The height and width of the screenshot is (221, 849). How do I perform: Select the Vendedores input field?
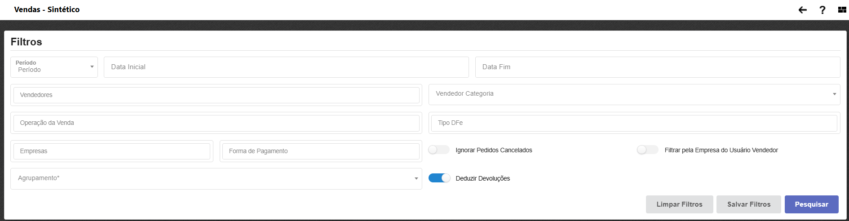point(216,95)
